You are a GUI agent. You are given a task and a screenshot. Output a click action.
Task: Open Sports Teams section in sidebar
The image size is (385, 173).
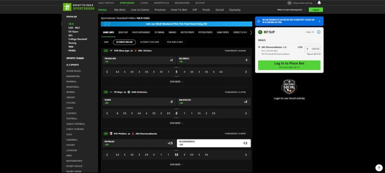coord(75,58)
